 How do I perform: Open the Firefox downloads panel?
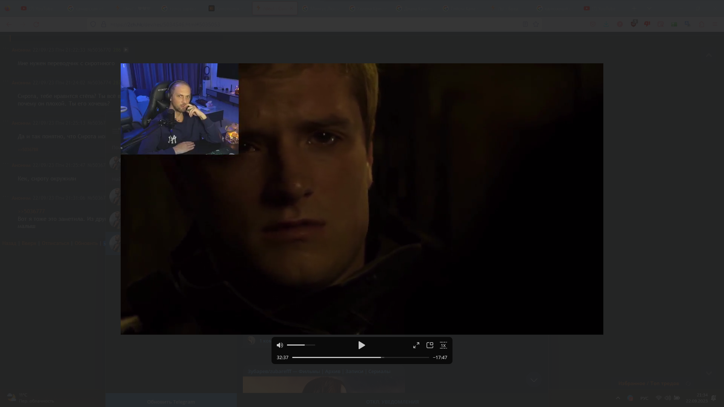click(x=606, y=24)
